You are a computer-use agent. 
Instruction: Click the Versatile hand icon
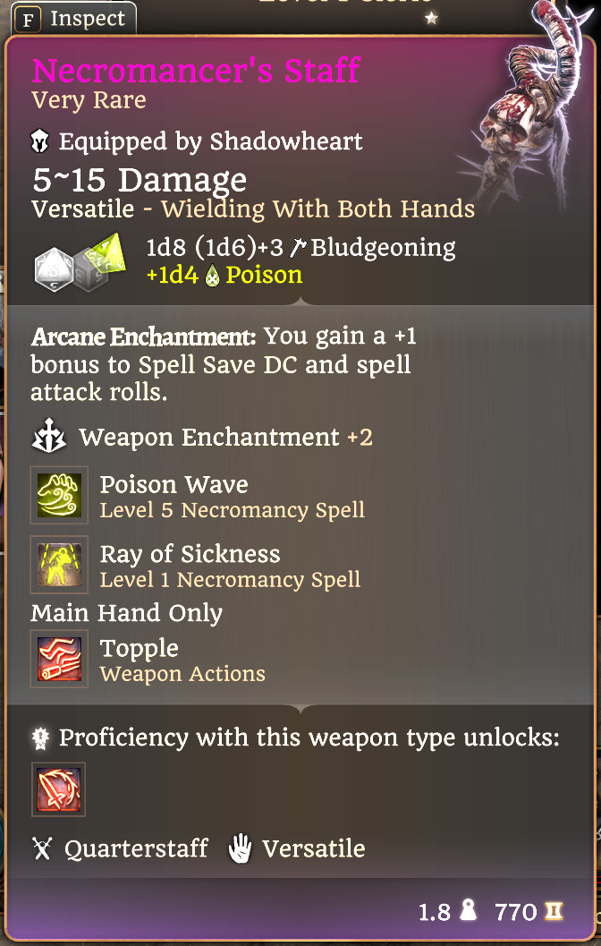240,848
